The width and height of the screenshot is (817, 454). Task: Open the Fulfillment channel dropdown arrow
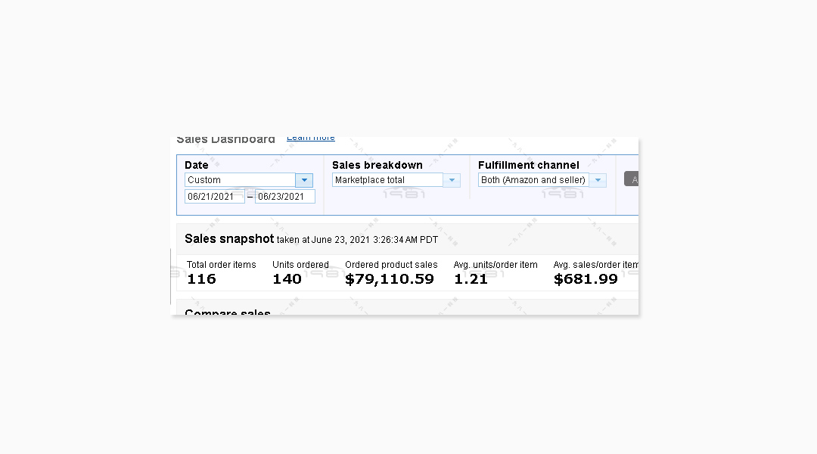pyautogui.click(x=598, y=180)
